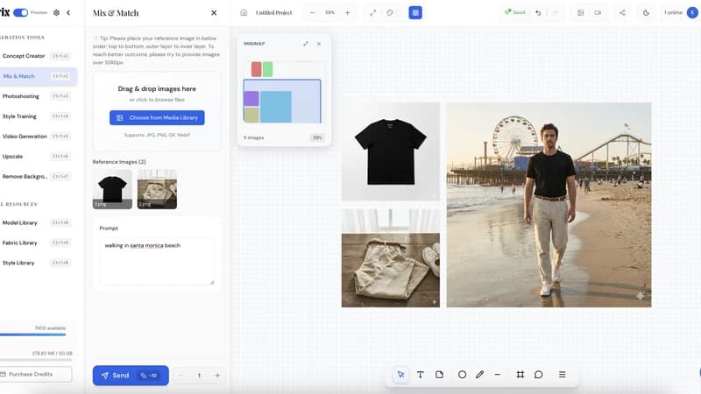Zoom out the canvas with minus
This screenshot has width=701, height=394.
(312, 12)
